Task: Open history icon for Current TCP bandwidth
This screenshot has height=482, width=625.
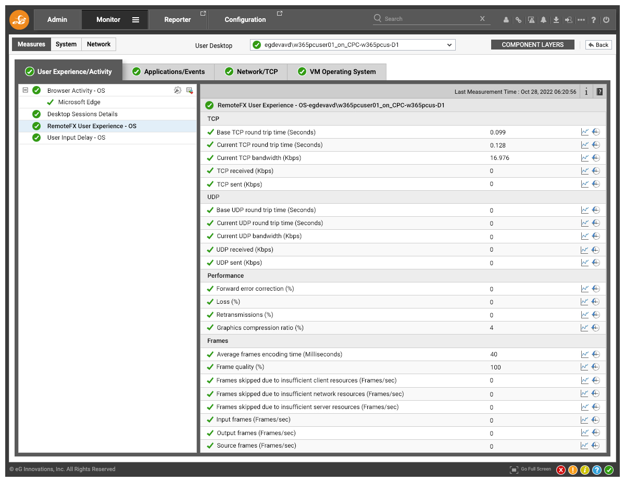Action: pos(596,158)
